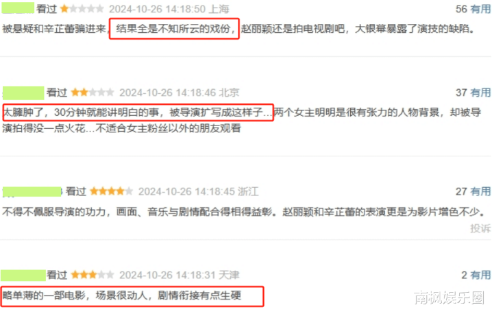Click the highlighted text 结果全是不知所云的戏份
The image size is (492, 314).
pos(174,29)
